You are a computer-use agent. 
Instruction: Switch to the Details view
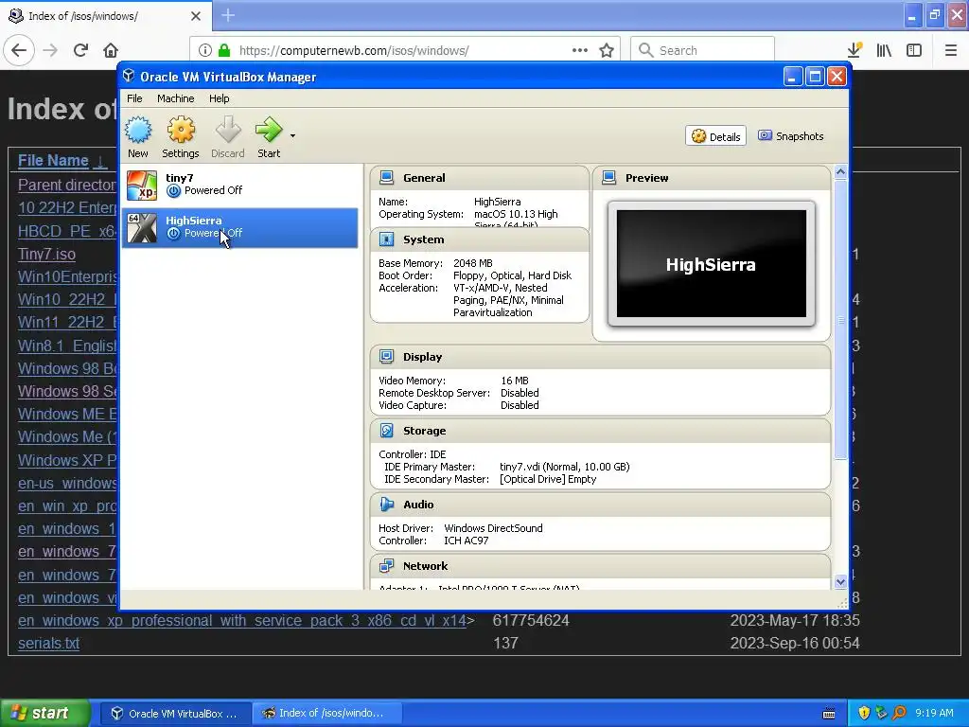point(715,136)
